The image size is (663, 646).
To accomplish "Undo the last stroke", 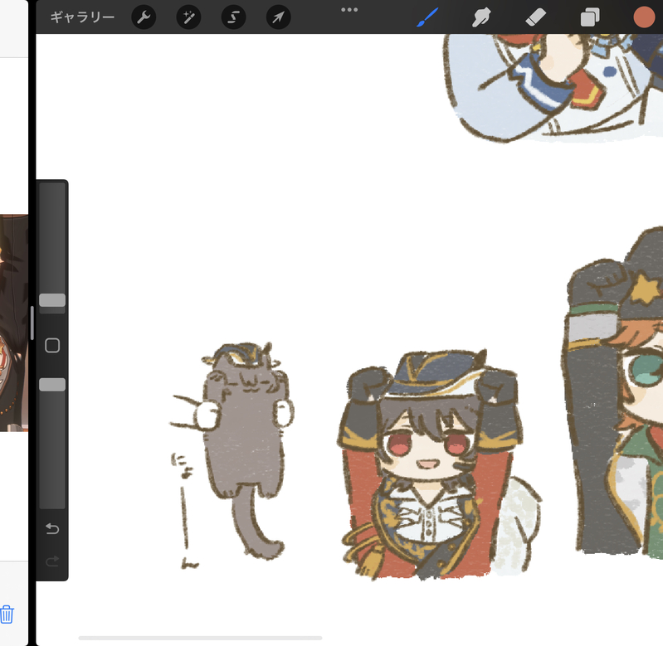I will (x=52, y=528).
